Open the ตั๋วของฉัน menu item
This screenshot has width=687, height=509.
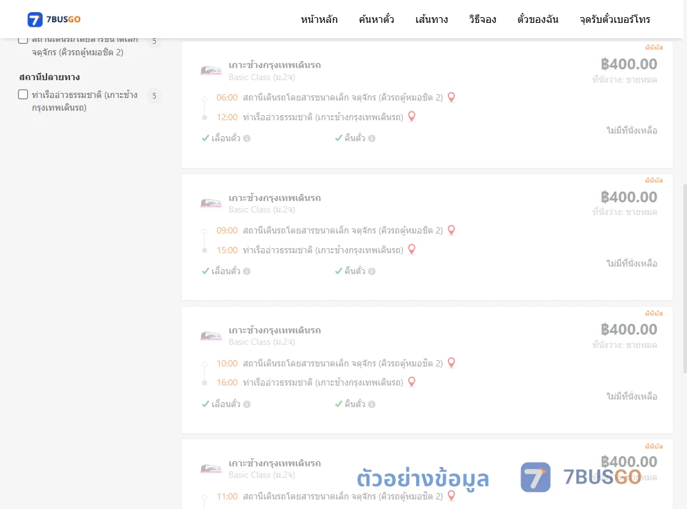point(538,19)
